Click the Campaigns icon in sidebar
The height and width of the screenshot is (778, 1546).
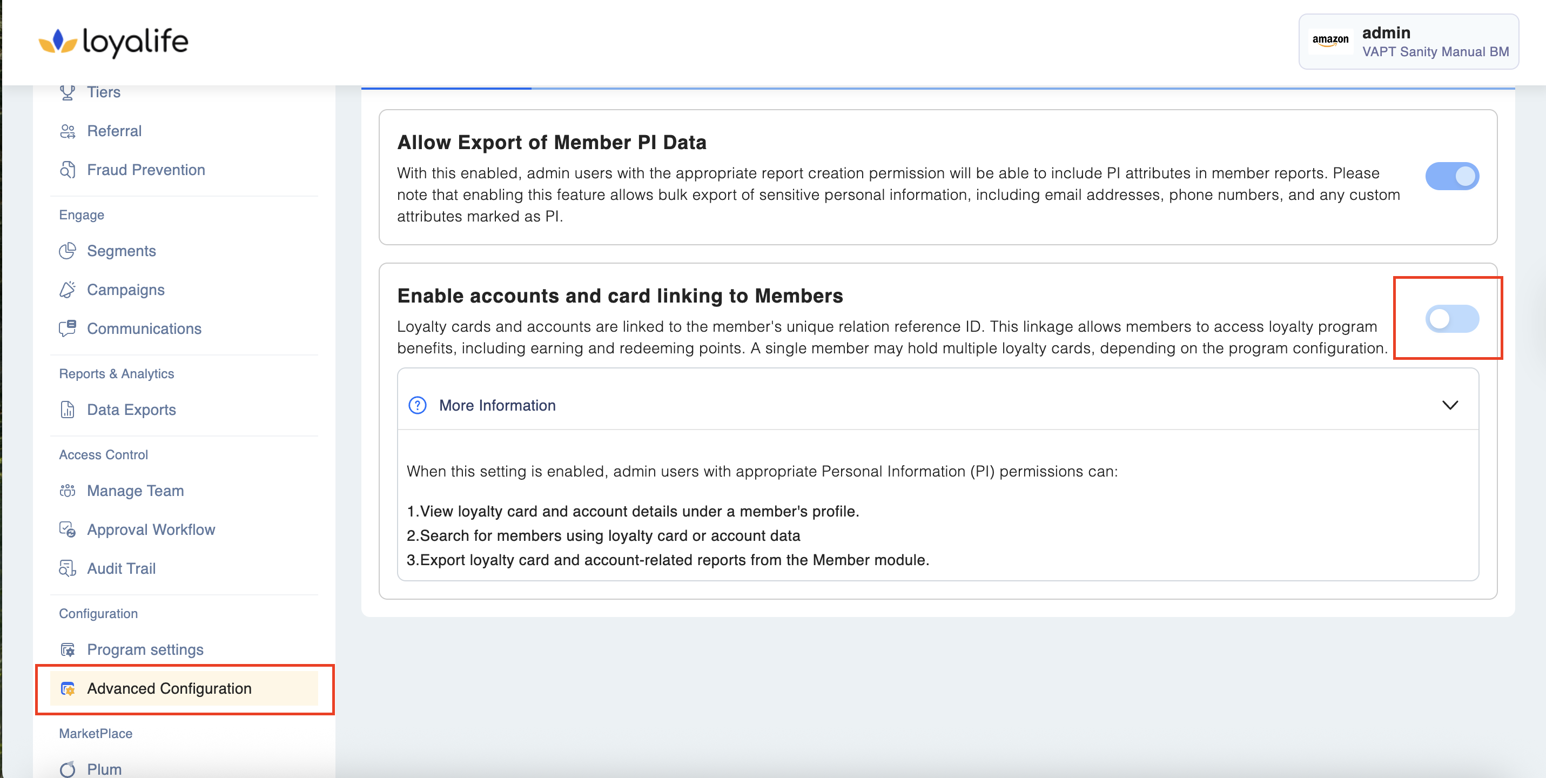pos(67,290)
